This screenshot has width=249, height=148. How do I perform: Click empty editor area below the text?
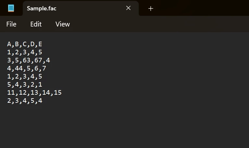pos(125,126)
